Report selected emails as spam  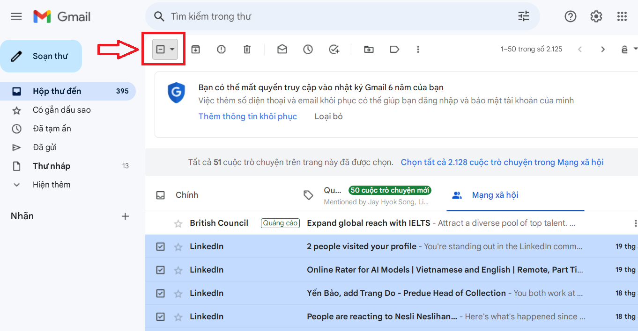click(x=221, y=49)
